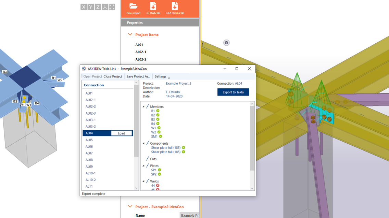Select AL11 in Connection list

click(x=89, y=187)
